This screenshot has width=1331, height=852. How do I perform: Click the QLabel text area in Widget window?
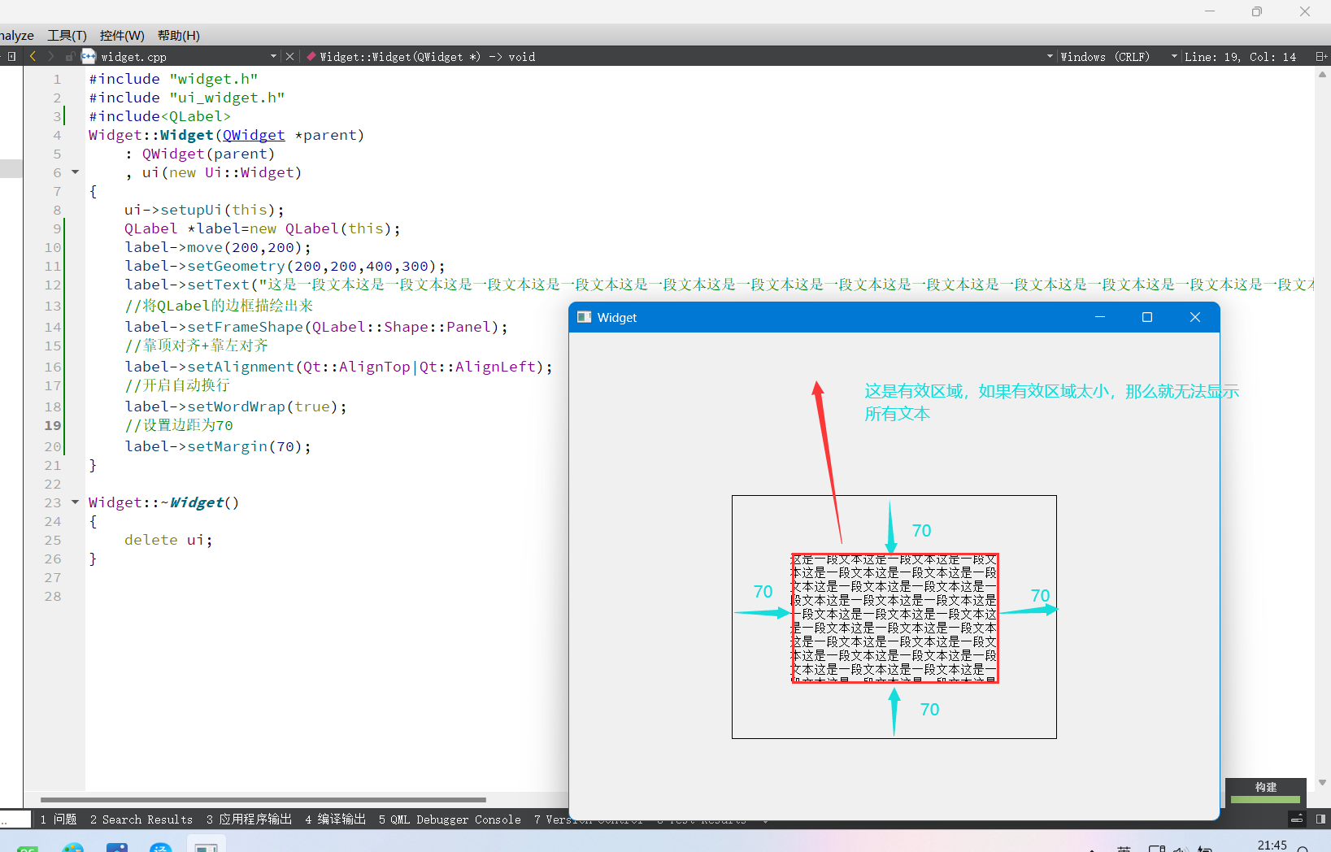pyautogui.click(x=894, y=618)
